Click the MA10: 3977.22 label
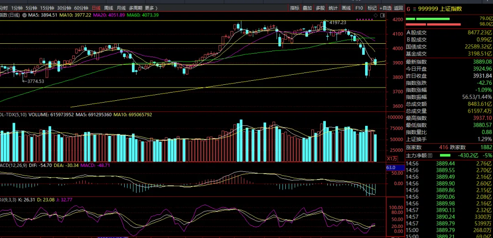Screen dimensions: 493x238 pos(75,15)
